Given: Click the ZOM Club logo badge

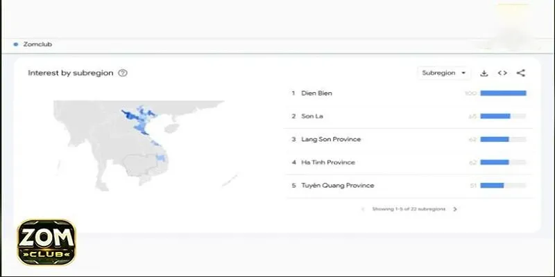Looking at the screenshot, I should click(x=46, y=242).
